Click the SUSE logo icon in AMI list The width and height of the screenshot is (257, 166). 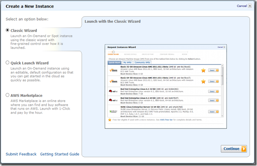tap(113, 112)
